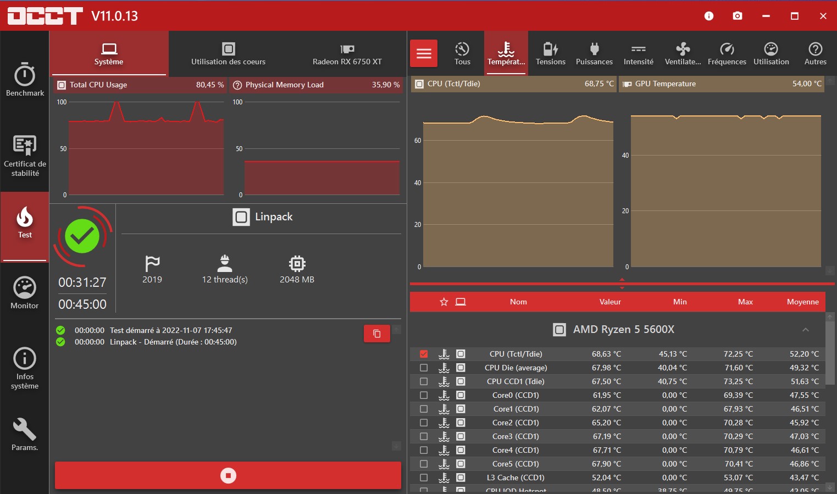The width and height of the screenshot is (837, 494).
Task: Copy the test log with clipboard button
Action: tap(377, 334)
